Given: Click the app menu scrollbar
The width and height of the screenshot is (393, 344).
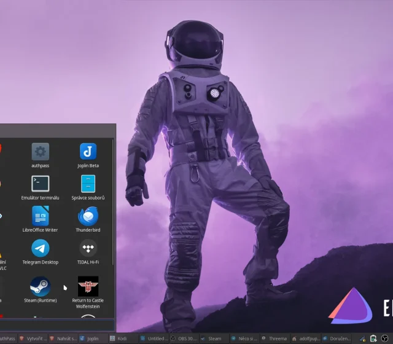Looking at the screenshot, I should click(114, 203).
